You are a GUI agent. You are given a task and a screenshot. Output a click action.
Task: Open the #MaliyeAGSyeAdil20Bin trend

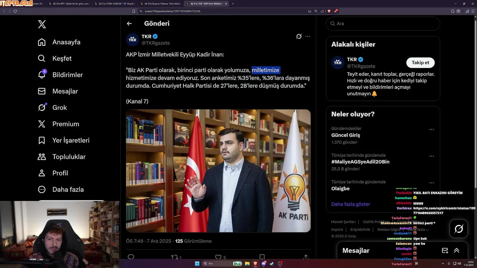360,162
